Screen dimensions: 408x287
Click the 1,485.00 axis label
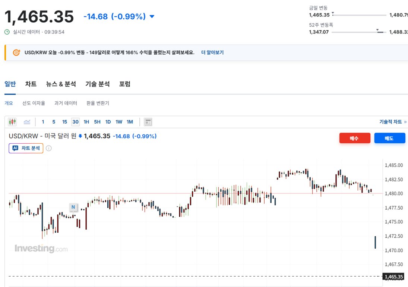[394, 165]
